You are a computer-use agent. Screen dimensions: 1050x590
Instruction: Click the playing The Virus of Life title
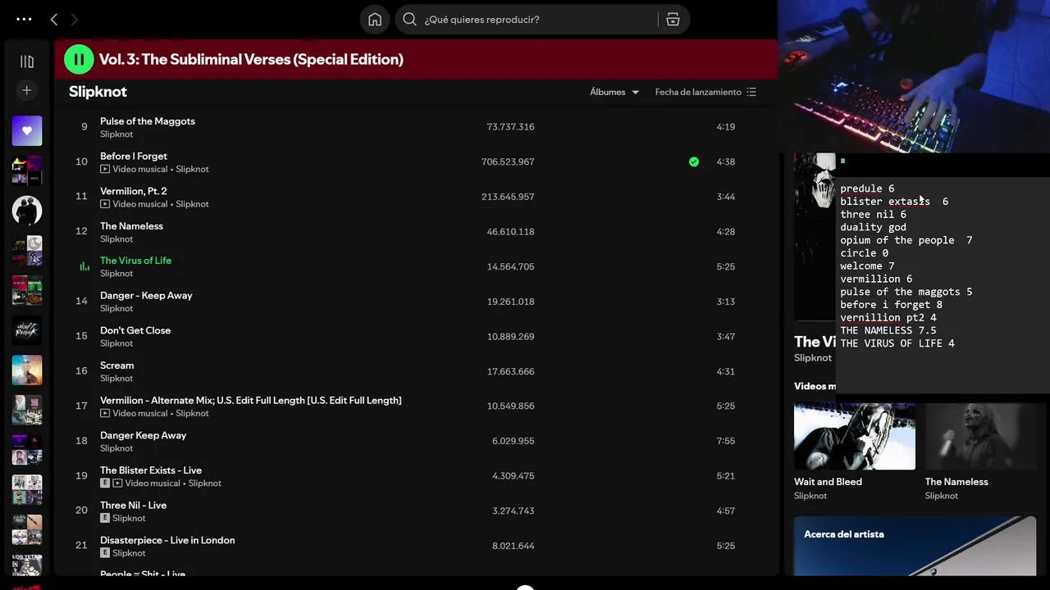point(135,261)
